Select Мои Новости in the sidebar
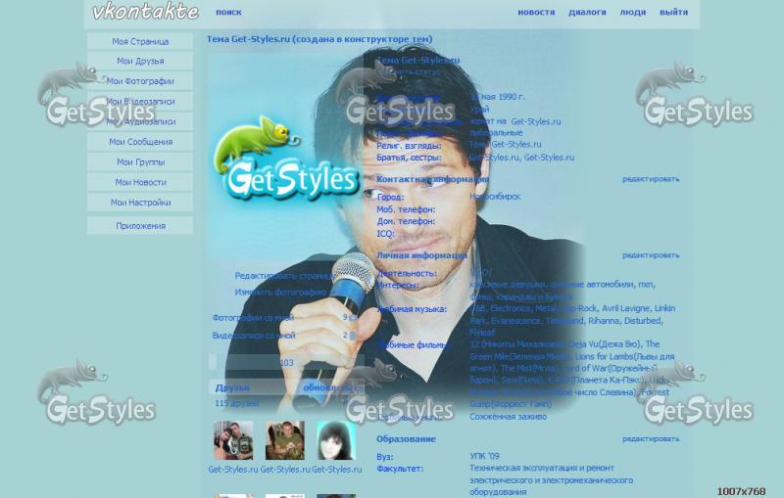The width and height of the screenshot is (784, 498). (140, 182)
